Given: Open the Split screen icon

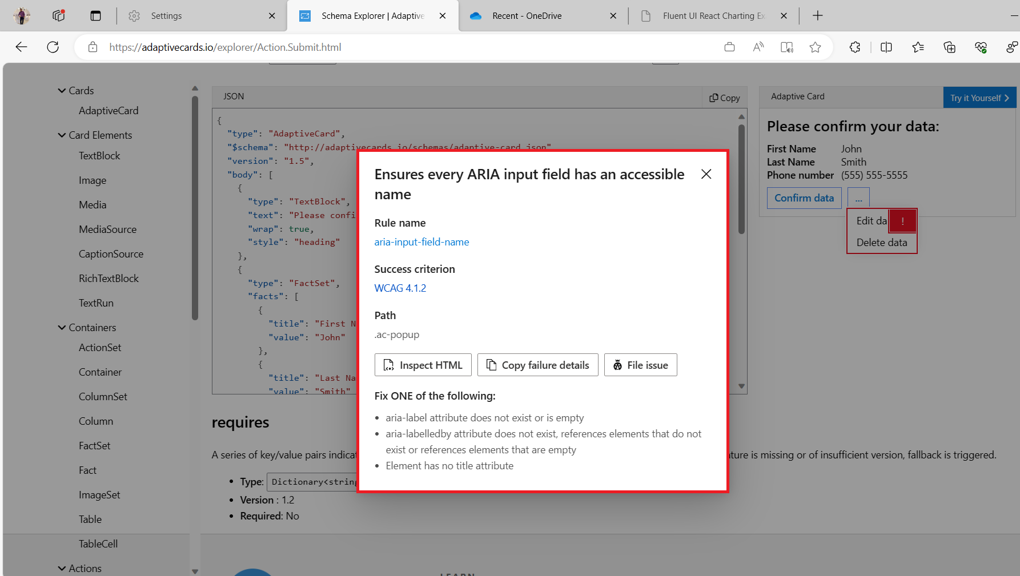Looking at the screenshot, I should (x=886, y=47).
